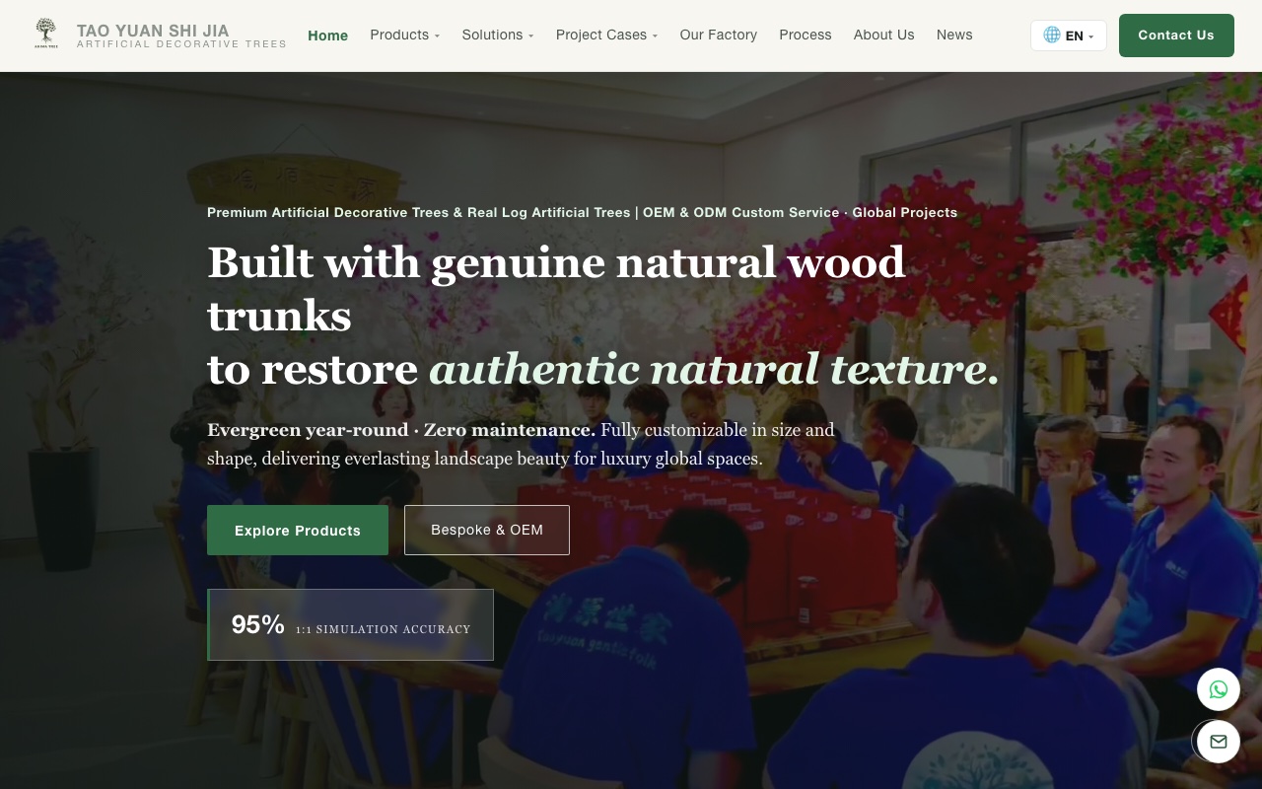The width and height of the screenshot is (1262, 789).
Task: Click the 'Built with genuine natural wood trunks' headline
Action: (x=556, y=289)
